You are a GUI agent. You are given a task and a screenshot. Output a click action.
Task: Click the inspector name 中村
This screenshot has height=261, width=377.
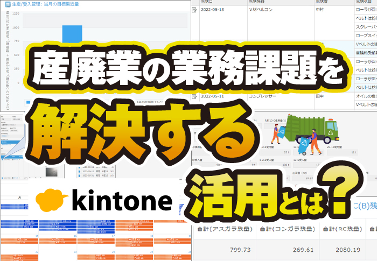tap(319, 10)
